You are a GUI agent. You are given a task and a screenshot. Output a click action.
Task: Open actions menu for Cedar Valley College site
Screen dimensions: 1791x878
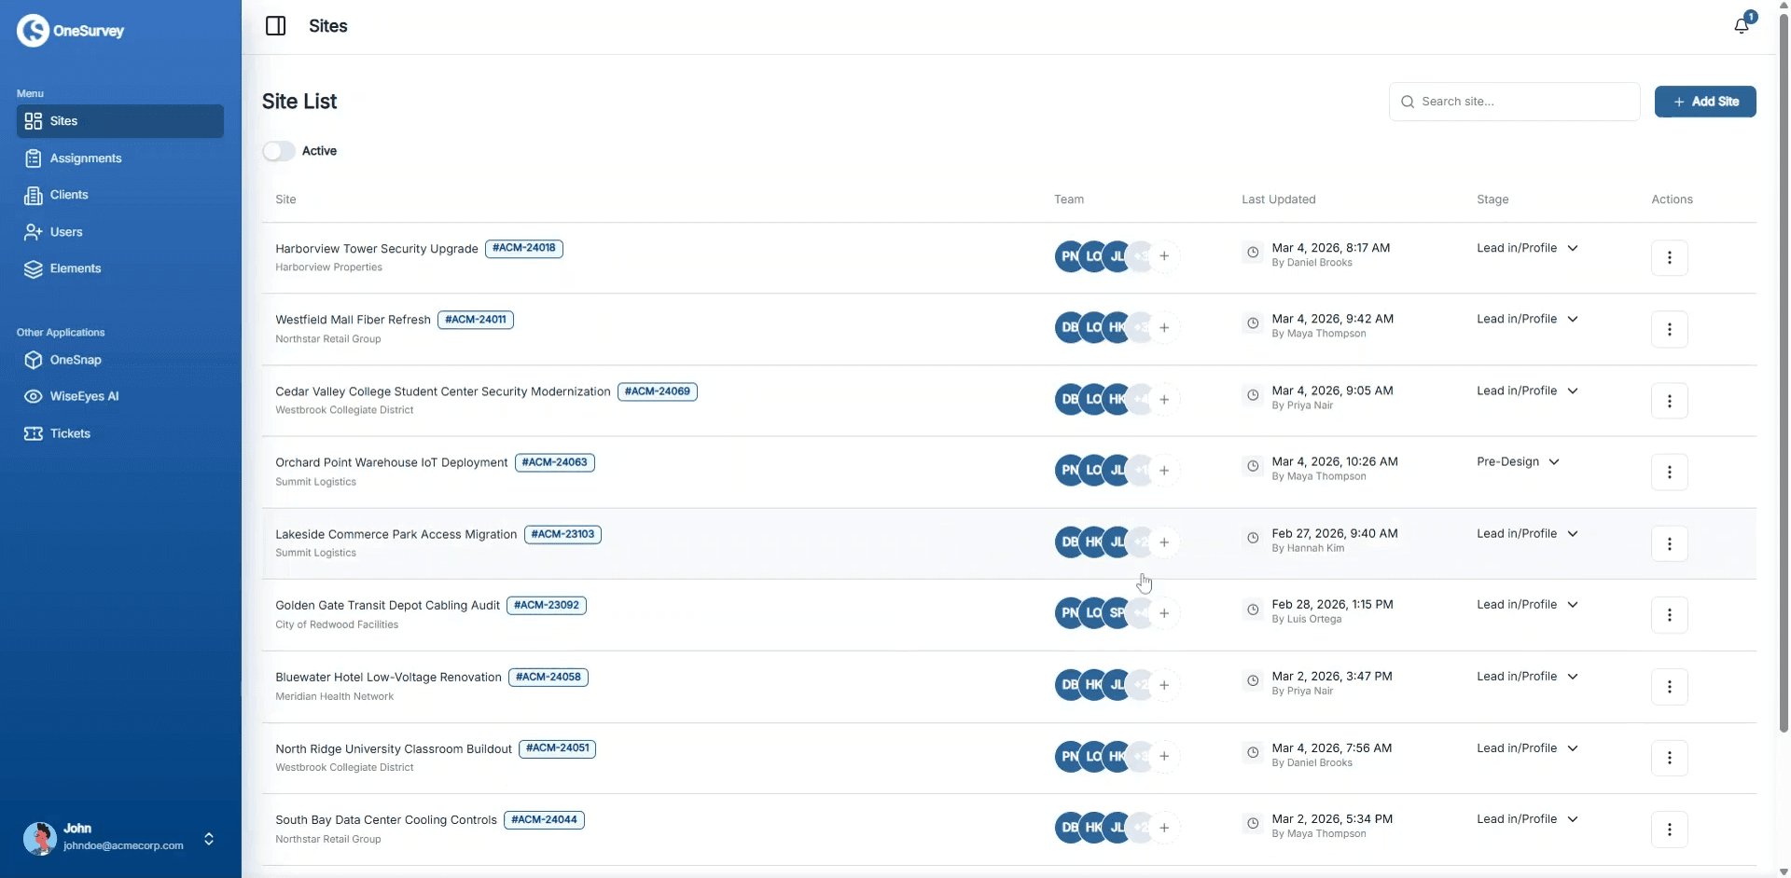(1670, 400)
